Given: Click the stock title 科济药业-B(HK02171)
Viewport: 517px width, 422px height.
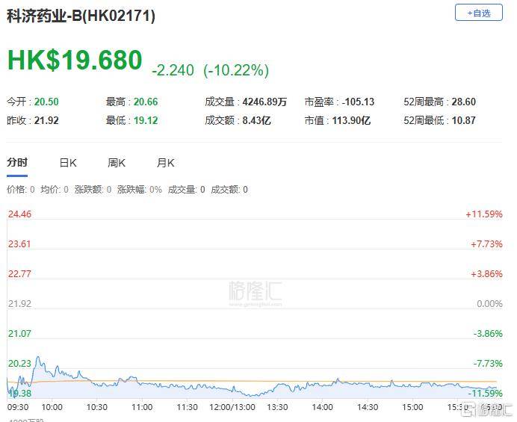Looking at the screenshot, I should [x=81, y=16].
